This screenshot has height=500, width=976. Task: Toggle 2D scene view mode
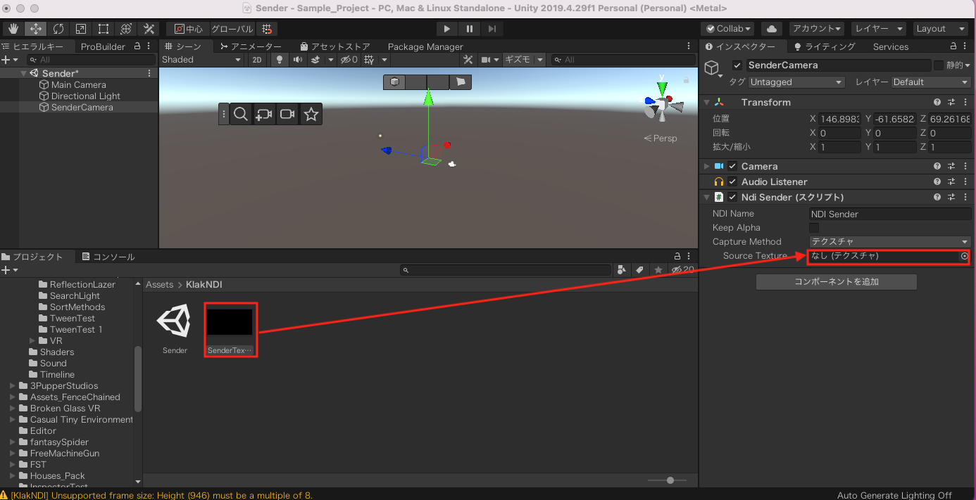pyautogui.click(x=257, y=60)
